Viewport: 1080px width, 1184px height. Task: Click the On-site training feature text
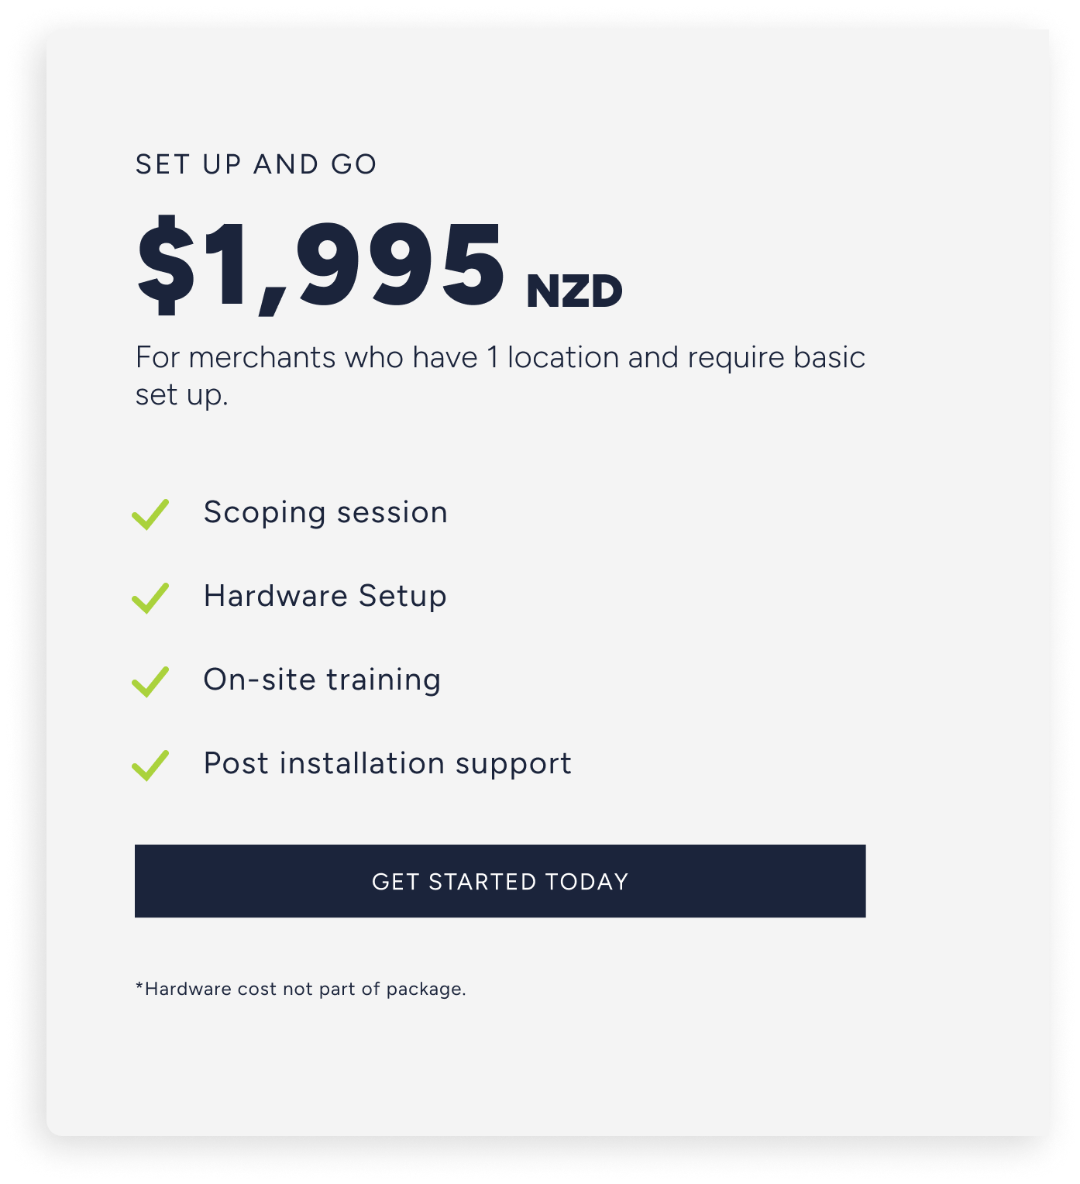coord(322,680)
